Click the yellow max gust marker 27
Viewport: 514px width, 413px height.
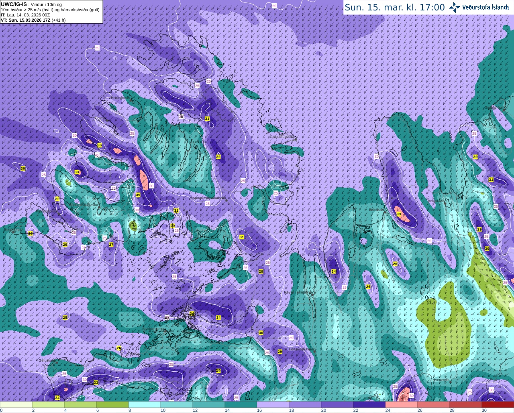[x=111, y=245]
